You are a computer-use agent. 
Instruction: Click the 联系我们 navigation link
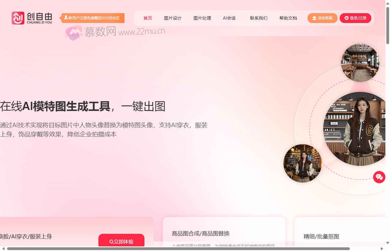point(259,18)
